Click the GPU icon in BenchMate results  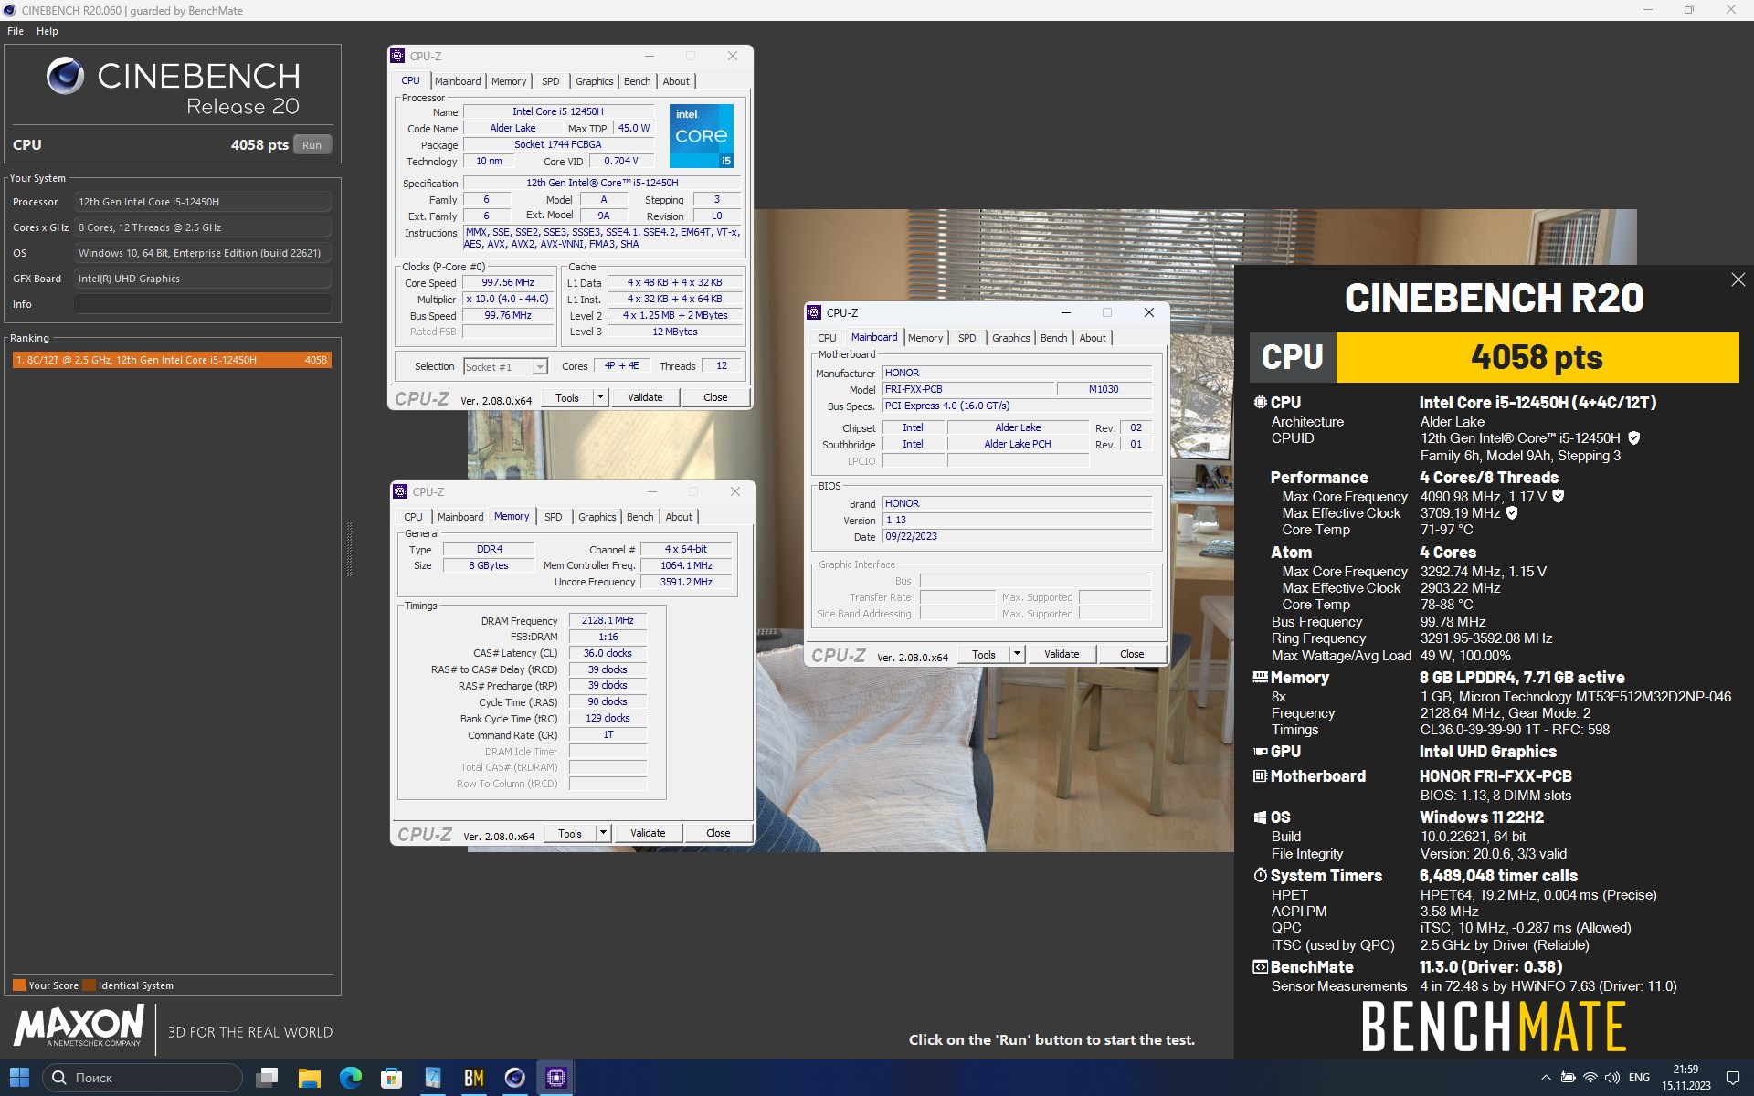tap(1260, 752)
